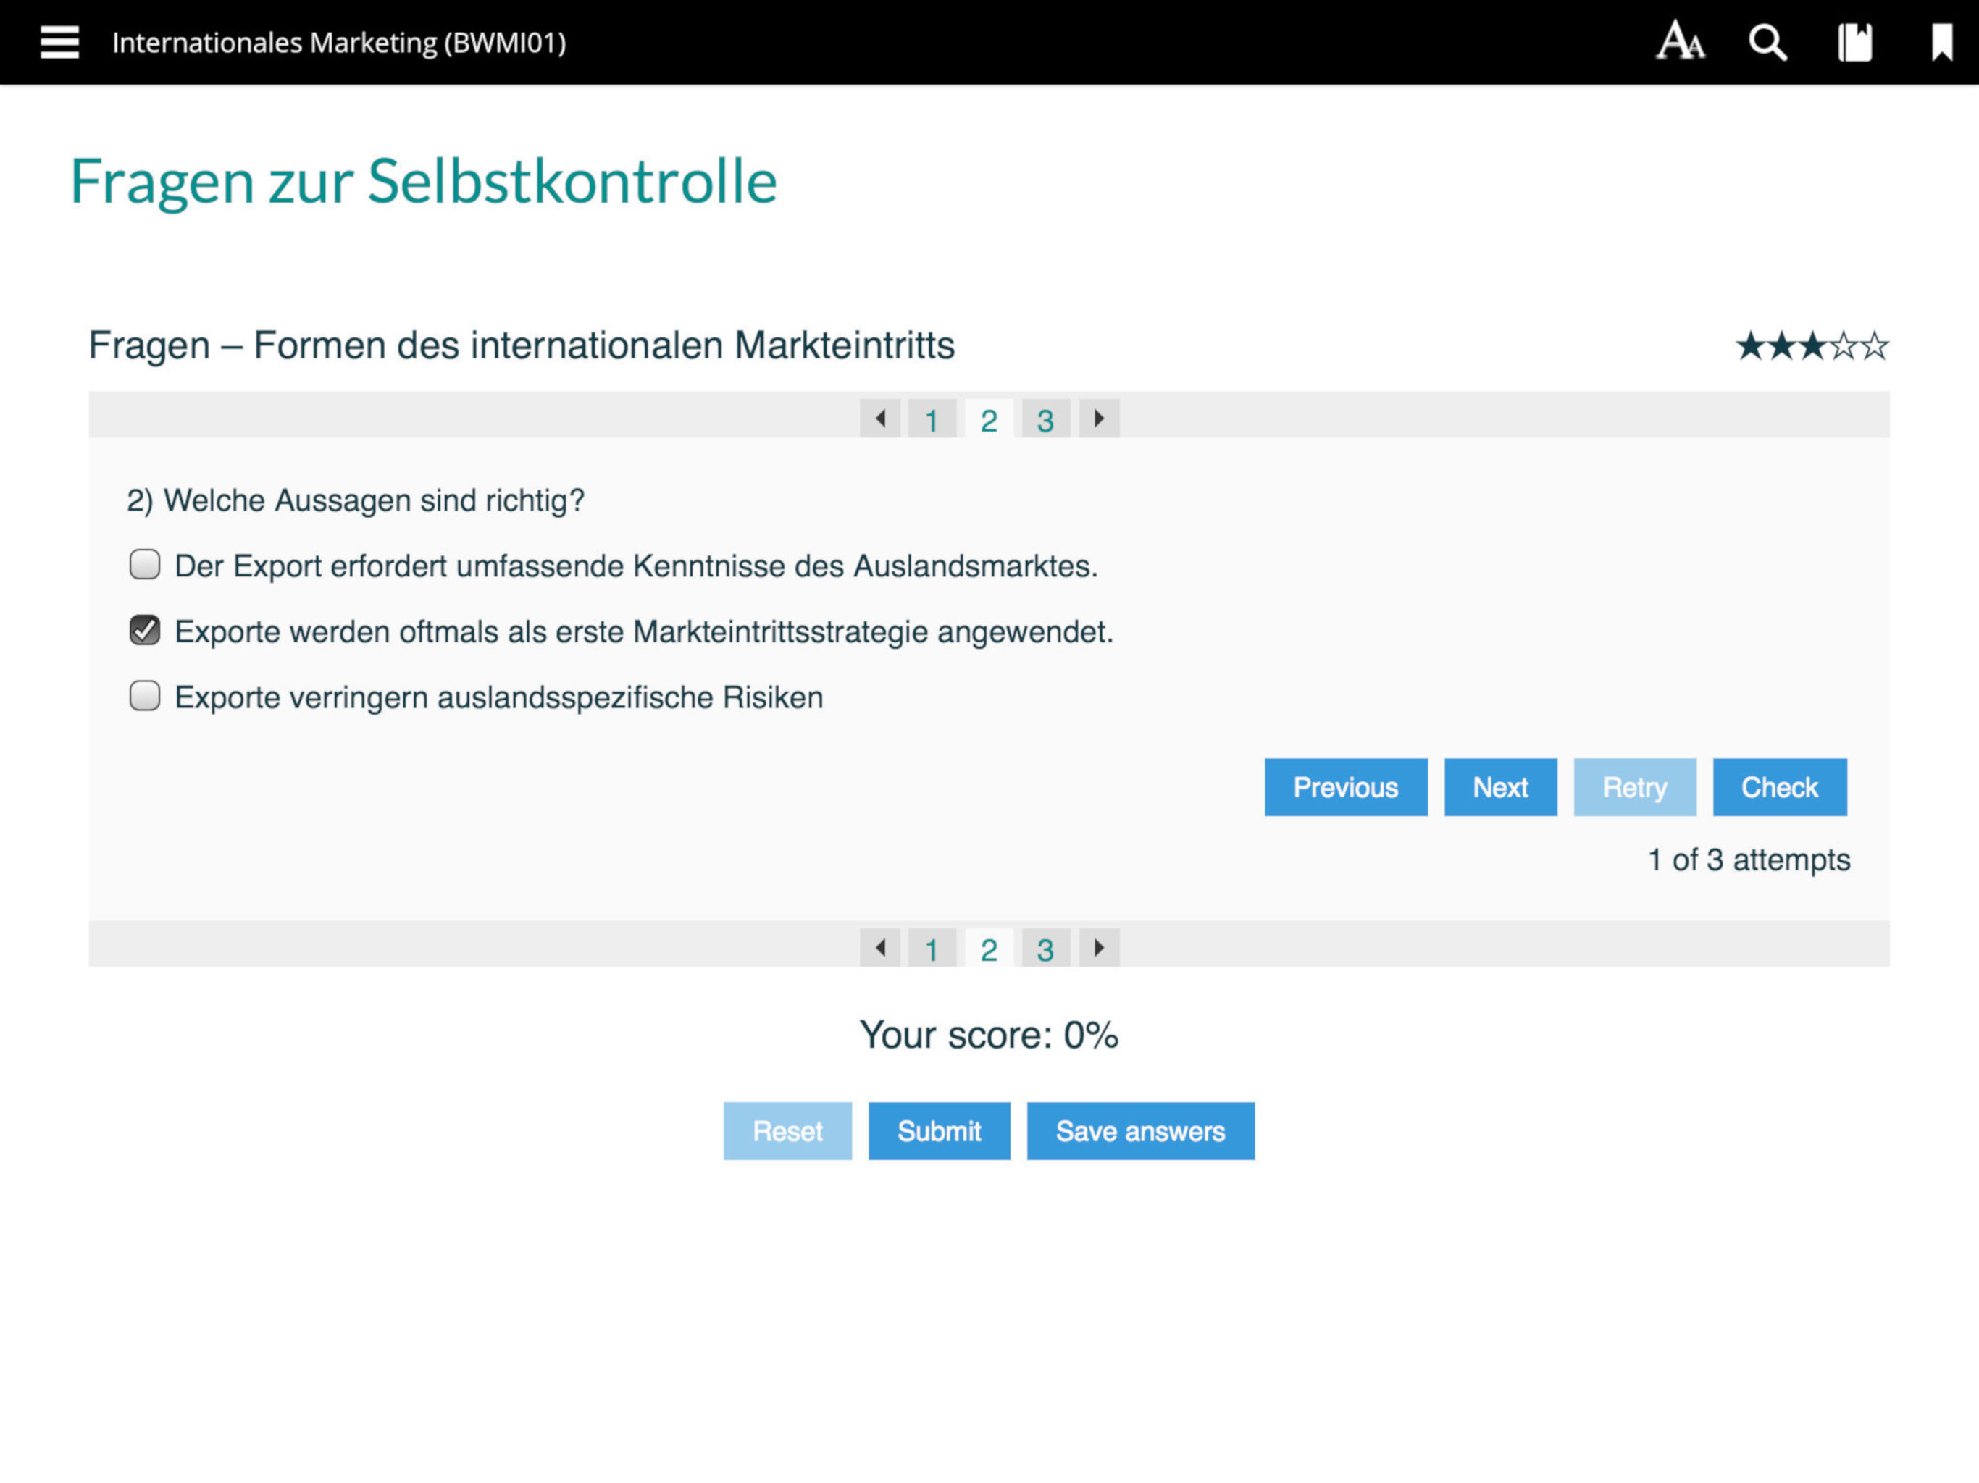The image size is (1979, 1483).
Task: Go to question 3 in top pager
Action: 1045,419
